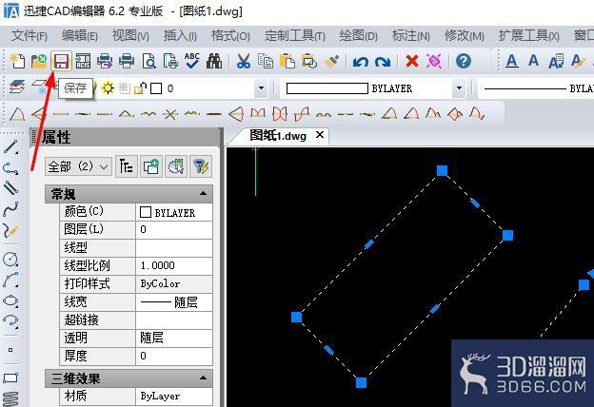The width and height of the screenshot is (594, 407).
Task: Click the 颜色(C) BYLAYER color value
Action: tap(174, 212)
